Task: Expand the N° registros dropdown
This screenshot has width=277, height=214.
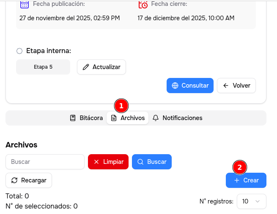Action: coord(252,201)
